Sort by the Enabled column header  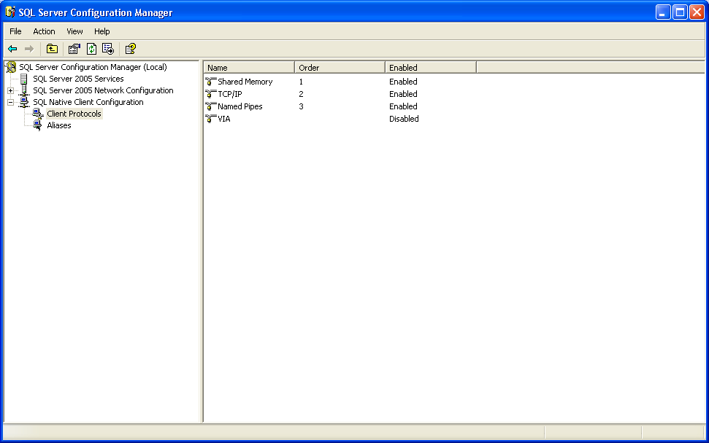pyautogui.click(x=431, y=68)
